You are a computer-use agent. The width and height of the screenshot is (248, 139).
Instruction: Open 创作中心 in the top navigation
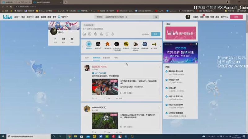tap(224, 17)
